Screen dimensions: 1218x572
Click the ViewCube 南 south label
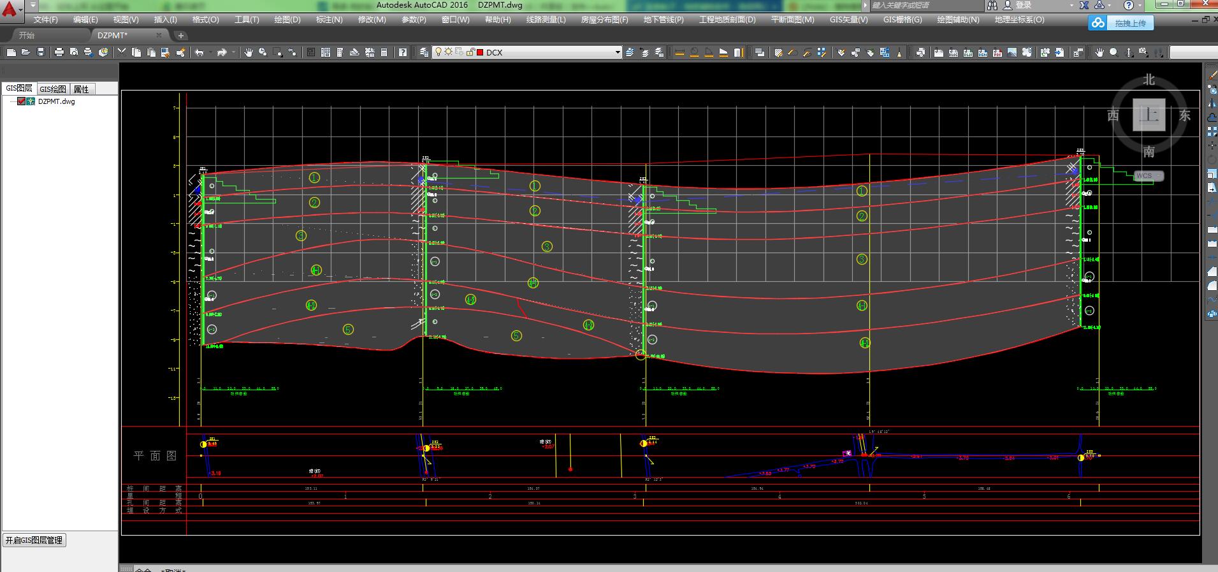pyautogui.click(x=1149, y=152)
